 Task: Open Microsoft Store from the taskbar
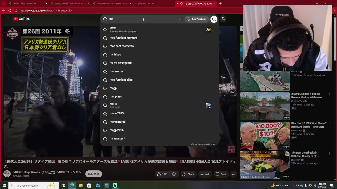89,186
